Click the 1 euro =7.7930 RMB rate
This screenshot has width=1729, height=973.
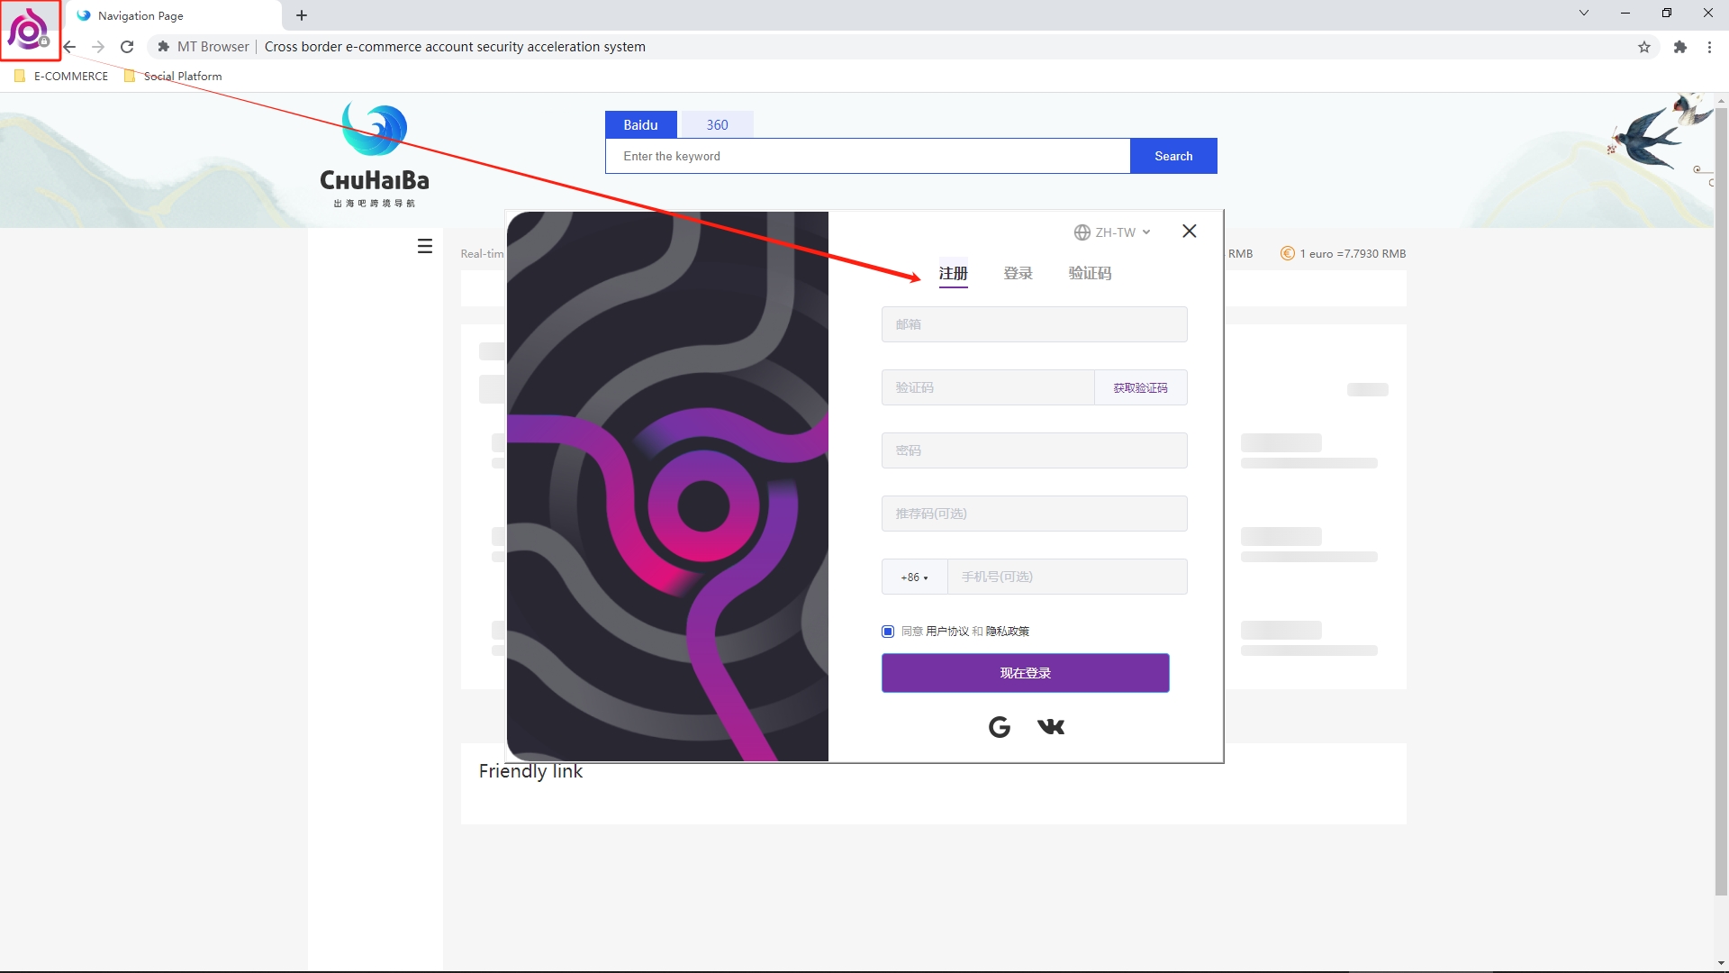[x=1353, y=254]
